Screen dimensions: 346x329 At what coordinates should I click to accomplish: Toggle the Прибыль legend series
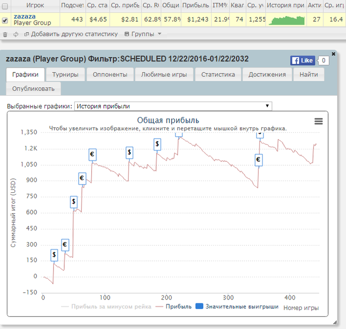point(173,306)
